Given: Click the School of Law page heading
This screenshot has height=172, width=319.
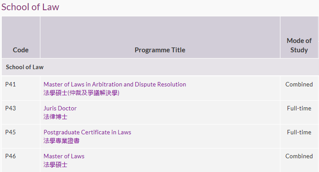Looking at the screenshot, I should click(30, 7).
